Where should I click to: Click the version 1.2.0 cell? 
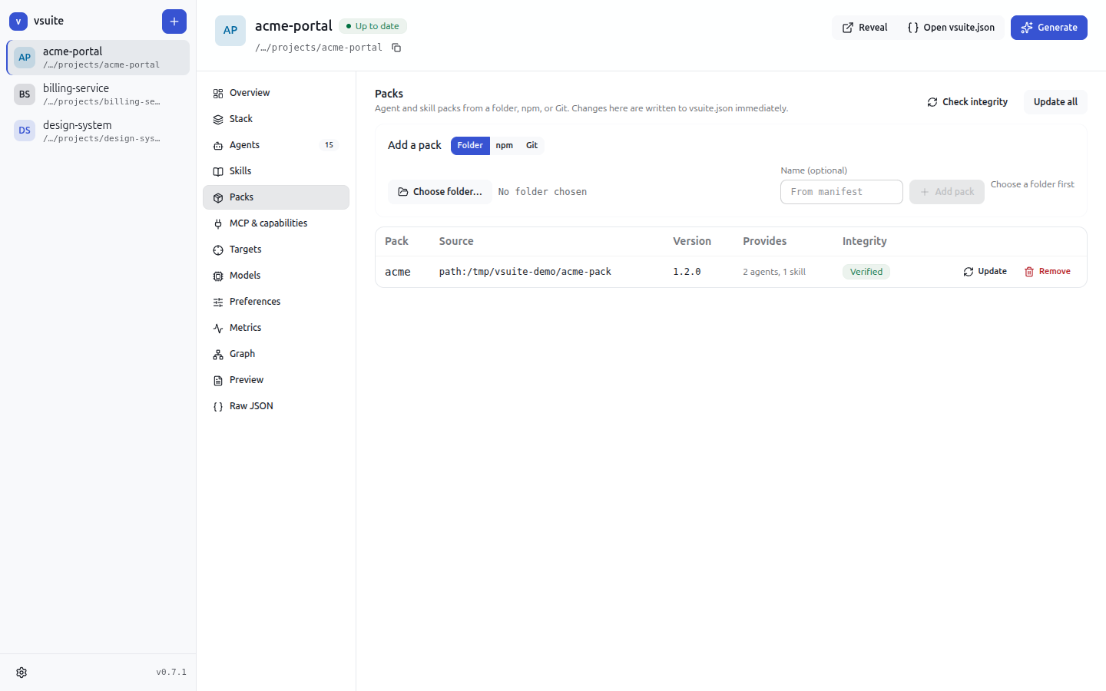point(687,272)
